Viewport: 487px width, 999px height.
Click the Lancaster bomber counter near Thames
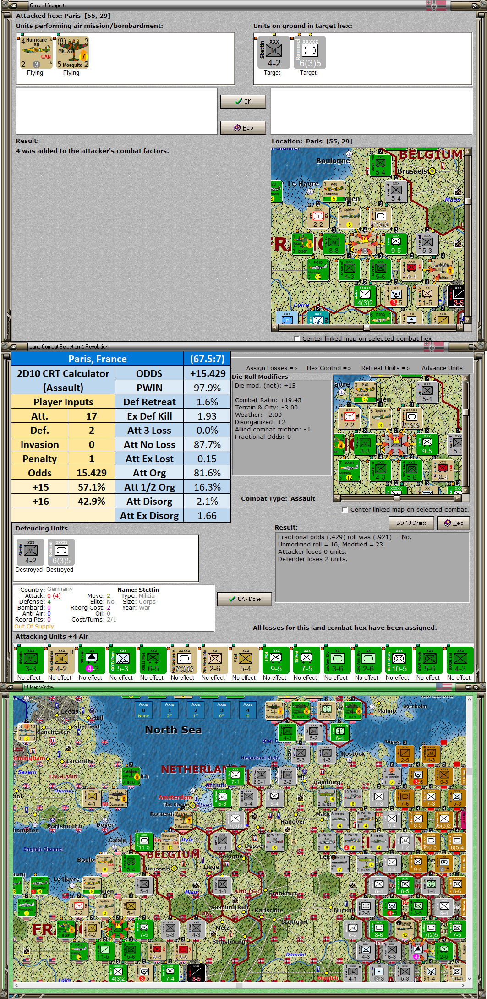118,798
